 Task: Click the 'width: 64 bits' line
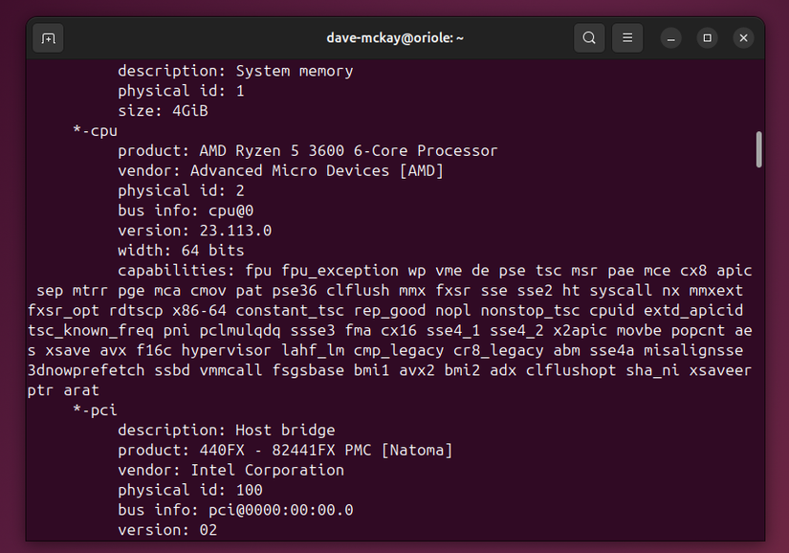point(181,251)
